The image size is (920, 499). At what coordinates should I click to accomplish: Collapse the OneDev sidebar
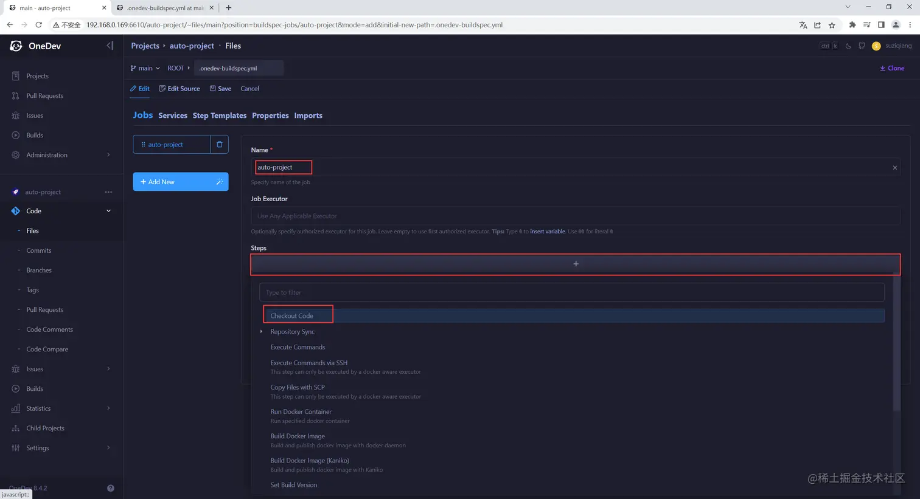pyautogui.click(x=110, y=46)
